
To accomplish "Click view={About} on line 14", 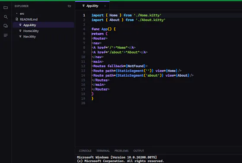I will pos(178,75).
